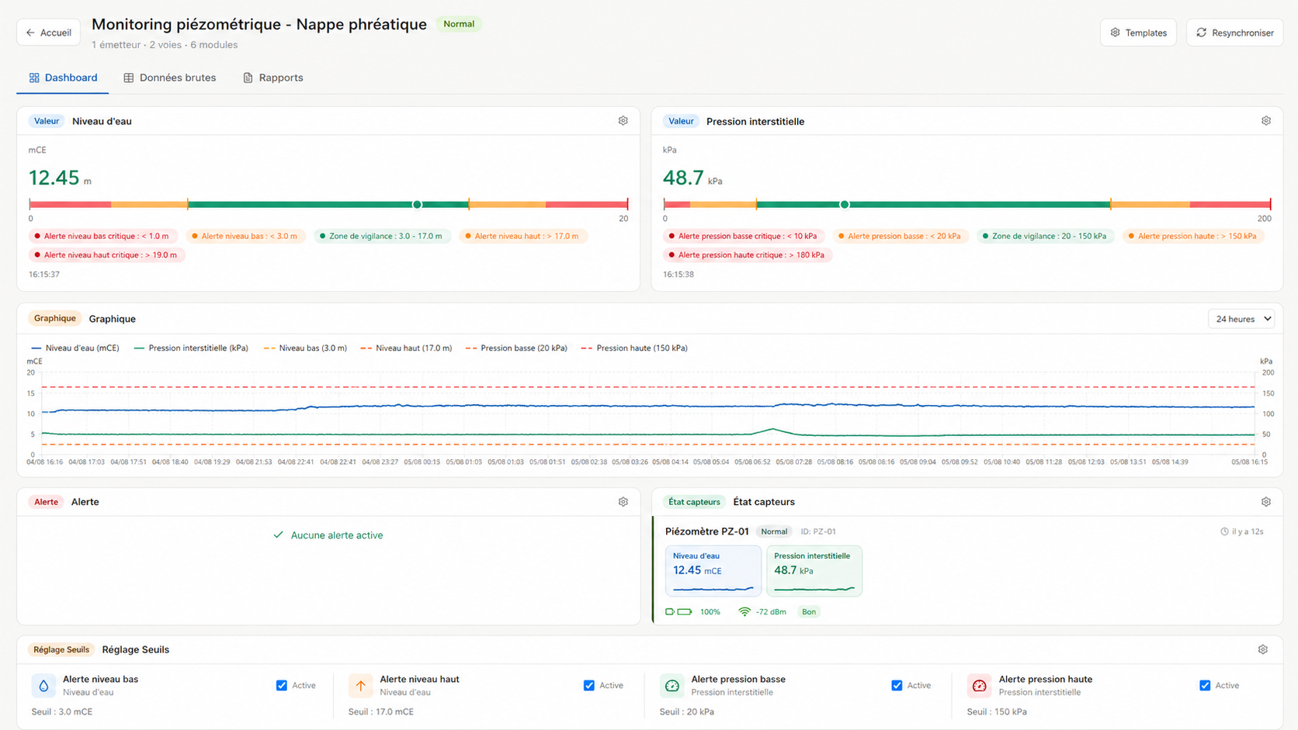Toggle the Pression haute (150 kPa) legend entry

634,348
